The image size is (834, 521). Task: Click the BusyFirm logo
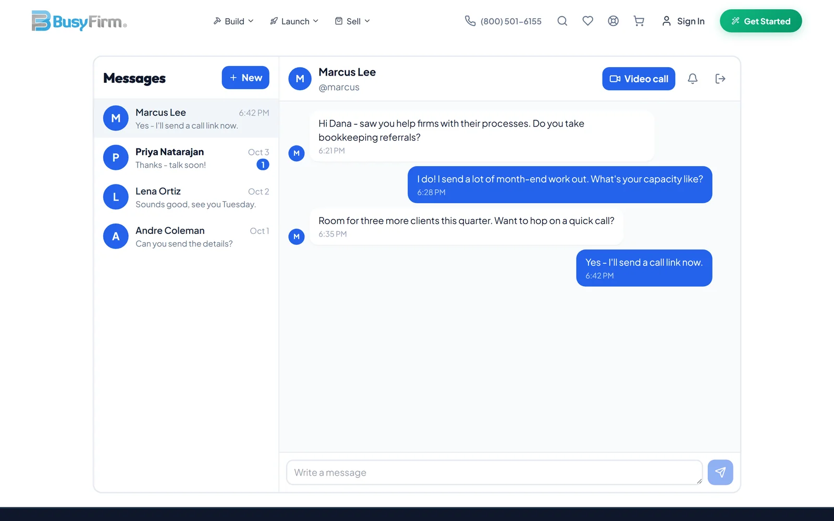(x=79, y=21)
